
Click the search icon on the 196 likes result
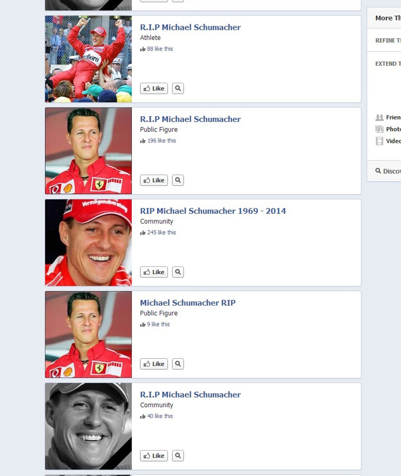point(178,180)
